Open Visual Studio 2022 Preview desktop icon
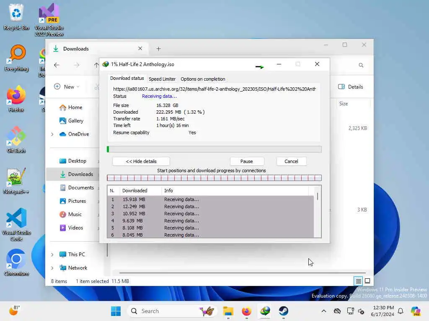The width and height of the screenshot is (429, 321). pyautogui.click(x=49, y=20)
